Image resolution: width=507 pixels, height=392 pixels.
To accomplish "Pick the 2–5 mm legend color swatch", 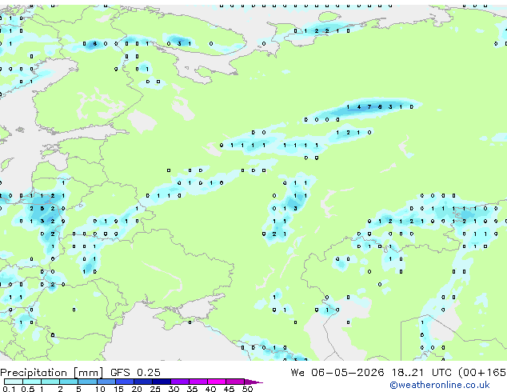I will (69, 382).
